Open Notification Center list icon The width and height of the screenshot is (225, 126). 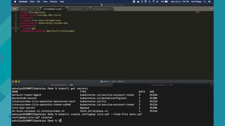210,1
